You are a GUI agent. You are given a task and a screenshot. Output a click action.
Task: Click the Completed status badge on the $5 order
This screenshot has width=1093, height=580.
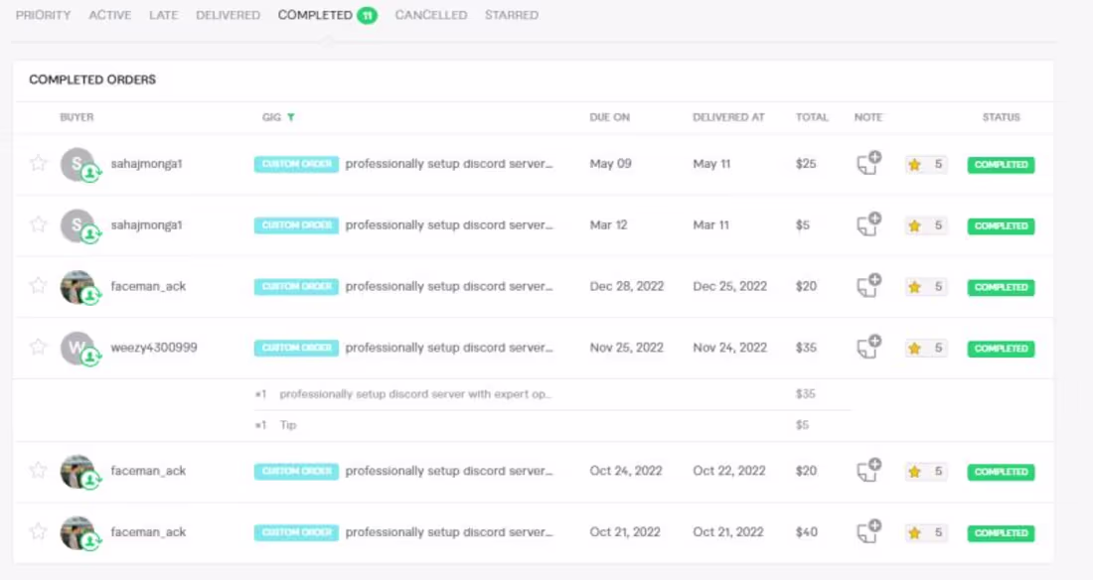(1001, 226)
